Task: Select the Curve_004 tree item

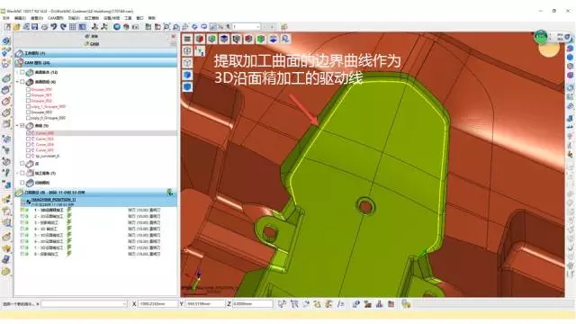Action: point(45,144)
